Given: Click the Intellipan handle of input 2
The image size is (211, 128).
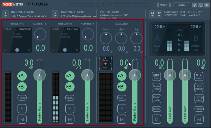Looking at the screenshot, I should 65,50.
